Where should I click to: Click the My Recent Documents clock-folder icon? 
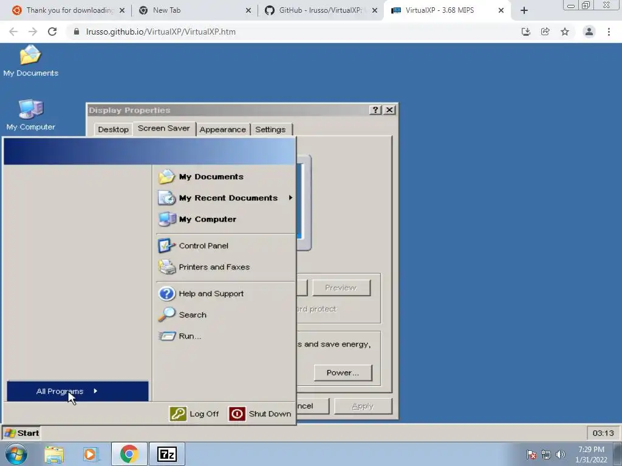point(166,198)
